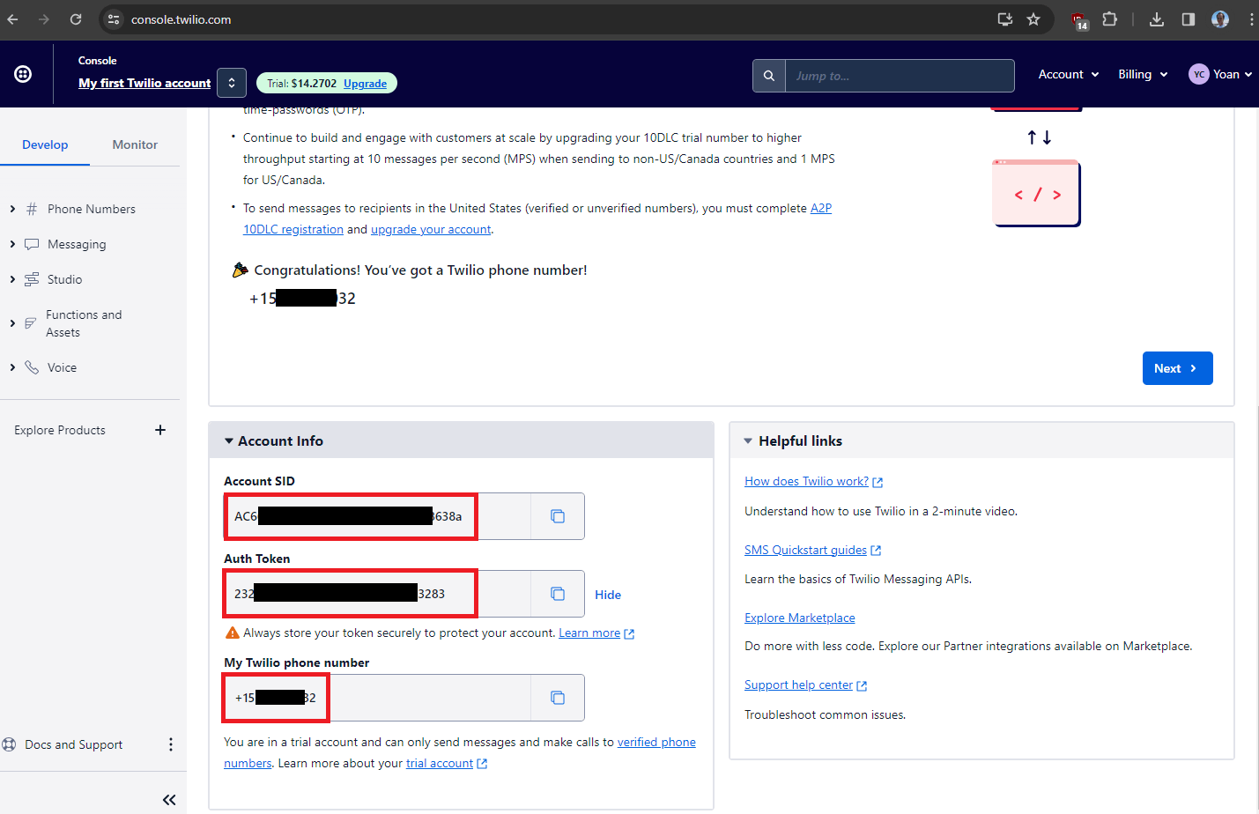1259x814 pixels.
Task: Open Explore Products in the sidebar
Action: coord(60,430)
